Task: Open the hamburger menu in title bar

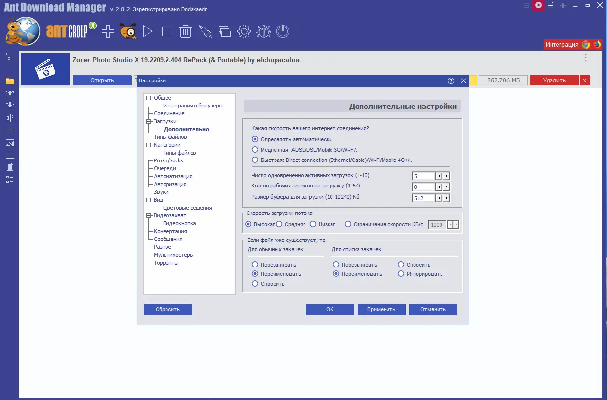Action: (526, 5)
